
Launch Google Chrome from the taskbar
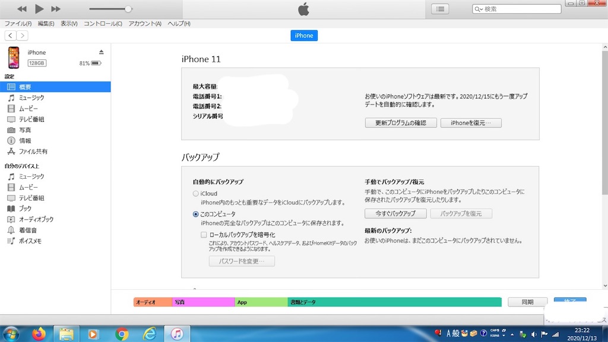tap(122, 334)
